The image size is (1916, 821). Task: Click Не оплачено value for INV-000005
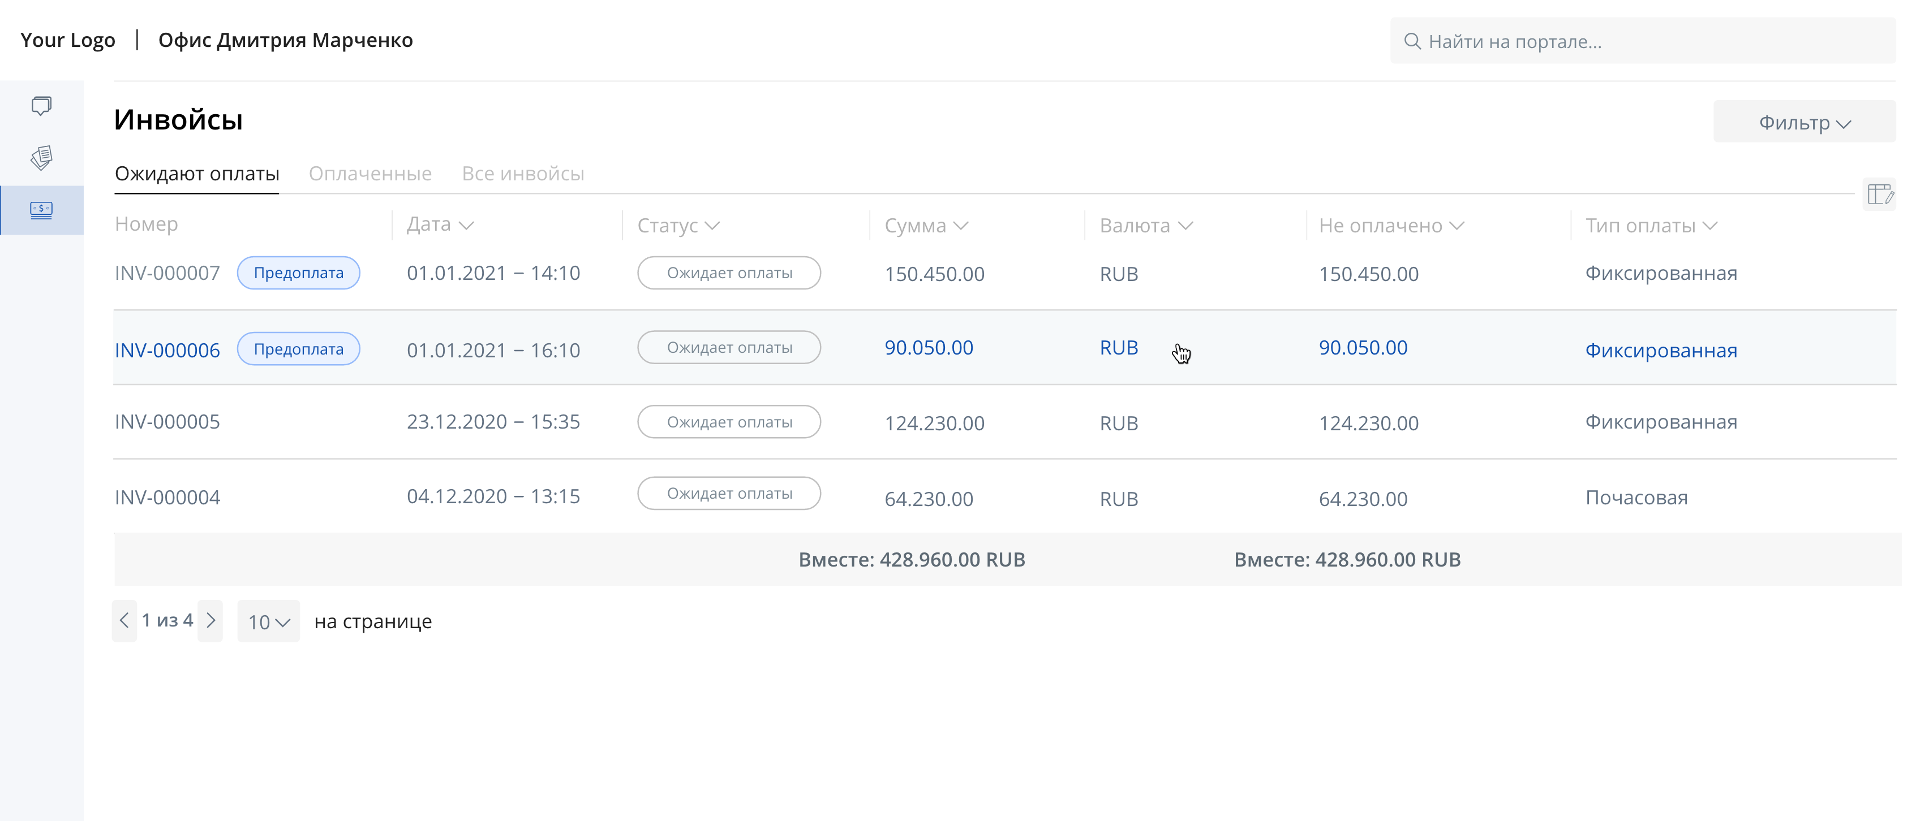1369,424
